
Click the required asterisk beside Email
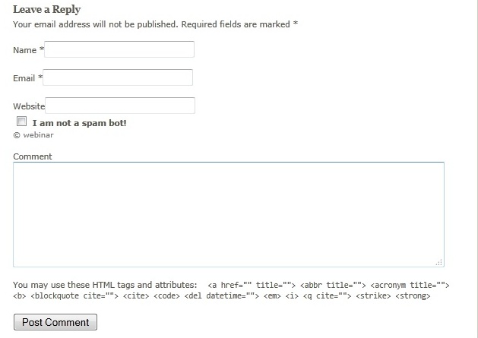(x=40, y=77)
